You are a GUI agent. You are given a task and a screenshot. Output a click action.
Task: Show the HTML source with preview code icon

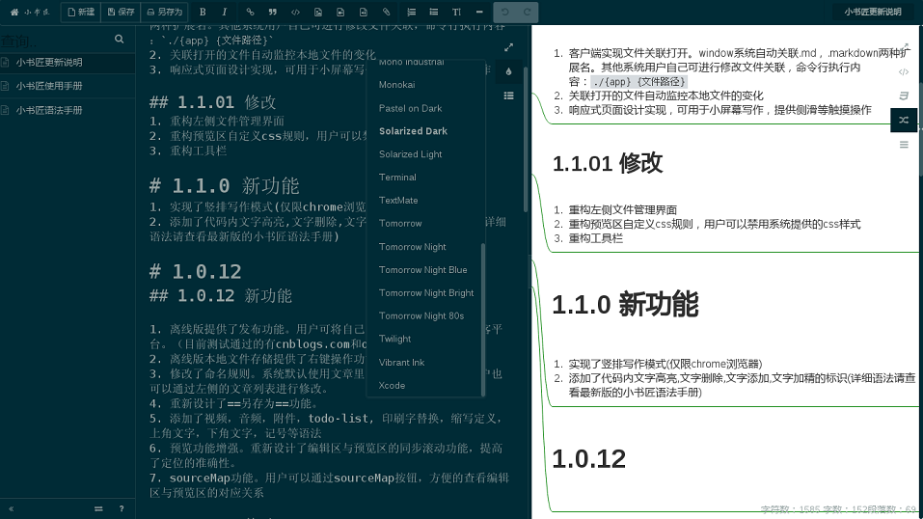904,72
